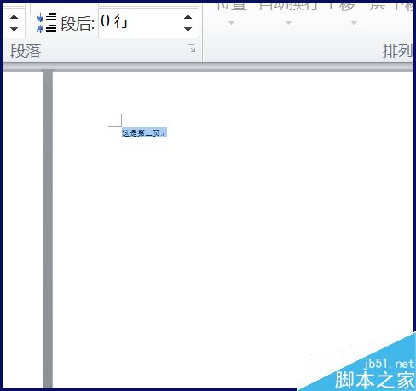Click the up arrow of the left-hand spinner
This screenshot has width=416, height=391.
coord(14,17)
